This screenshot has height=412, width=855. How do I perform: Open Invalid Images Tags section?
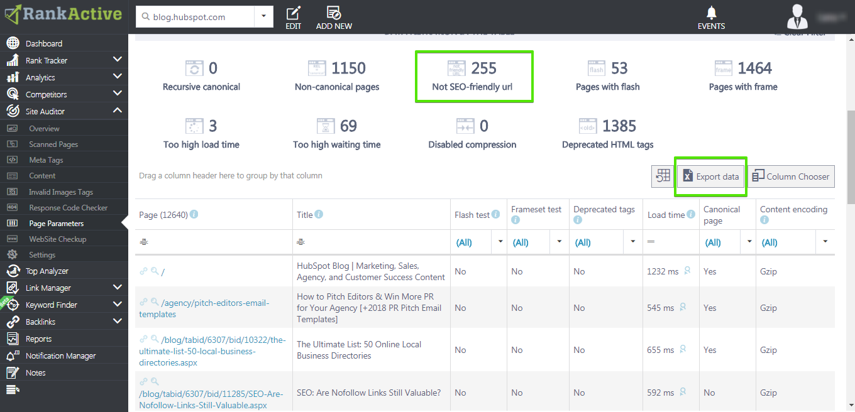click(61, 192)
